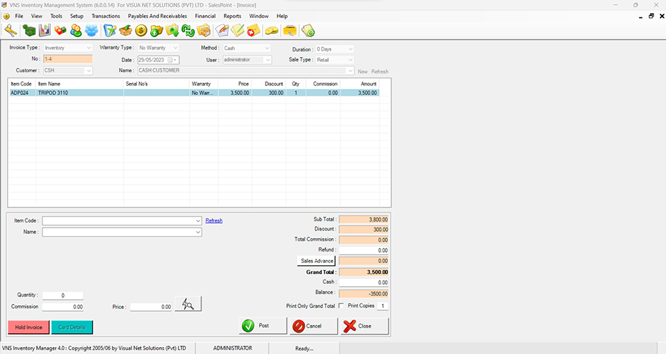This screenshot has height=354, width=666.
Task: Open the Date picker dropdown
Action: click(175, 60)
